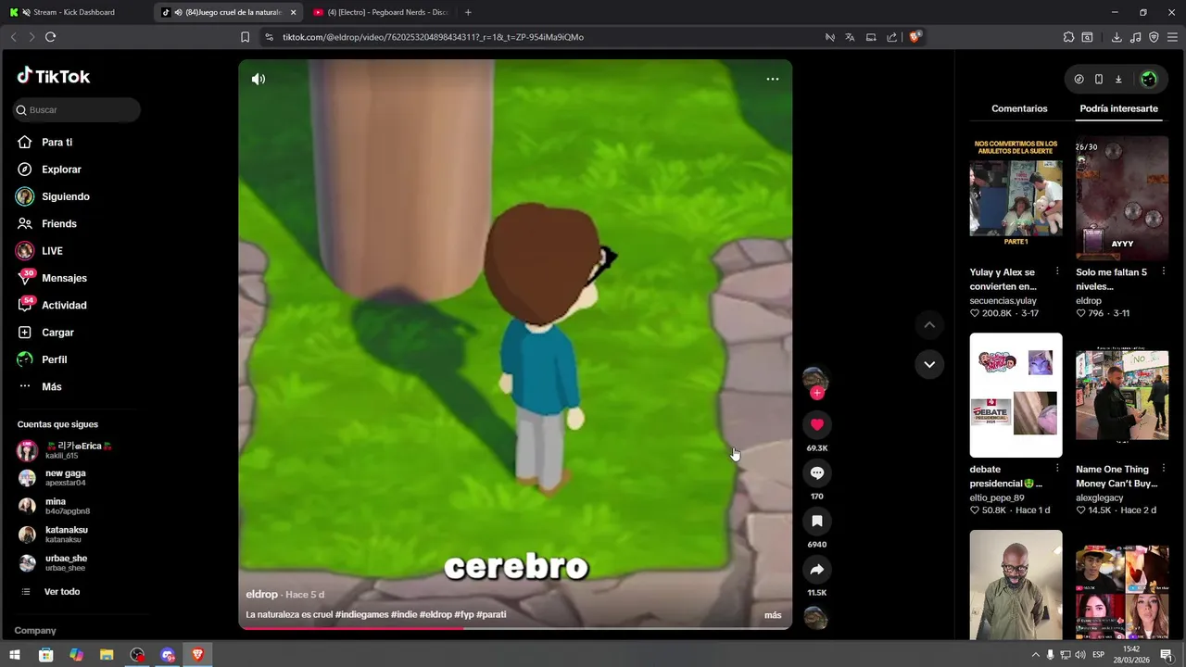Open OBS Studio from the taskbar
Screen dimensions: 1186x667
point(137,655)
